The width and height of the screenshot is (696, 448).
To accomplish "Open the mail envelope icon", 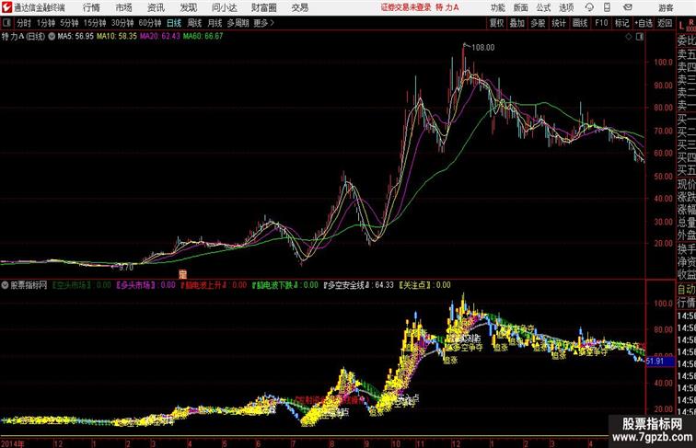I will tap(628, 7).
